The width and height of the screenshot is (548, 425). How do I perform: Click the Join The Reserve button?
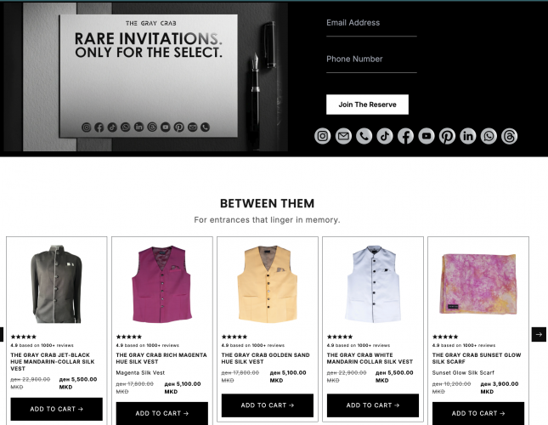coord(367,105)
